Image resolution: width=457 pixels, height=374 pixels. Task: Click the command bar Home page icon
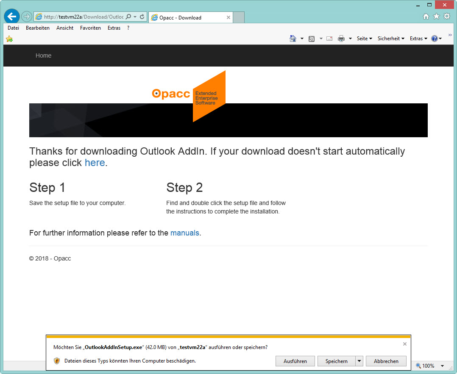click(293, 39)
